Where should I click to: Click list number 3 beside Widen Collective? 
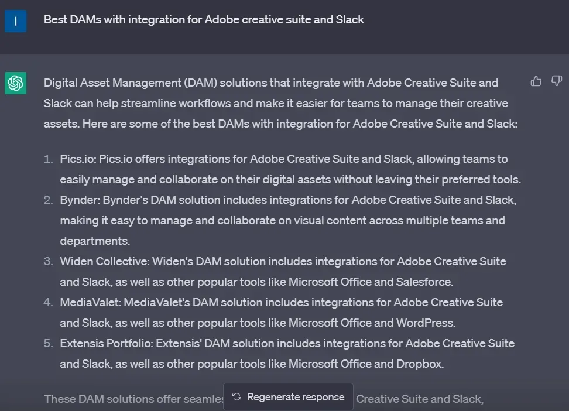pyautogui.click(x=48, y=262)
